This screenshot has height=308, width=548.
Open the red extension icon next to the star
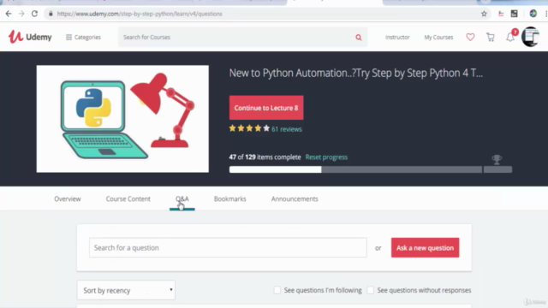click(x=501, y=14)
